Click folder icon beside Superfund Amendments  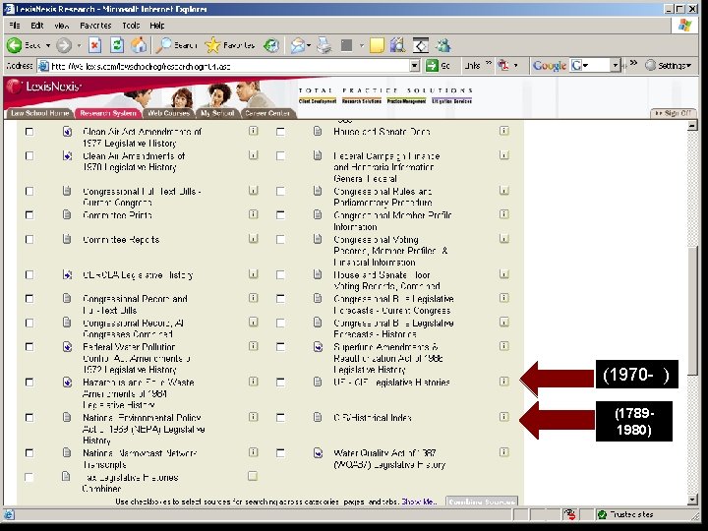[318, 347]
